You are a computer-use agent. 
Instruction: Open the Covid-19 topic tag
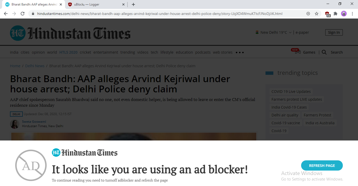click(279, 131)
